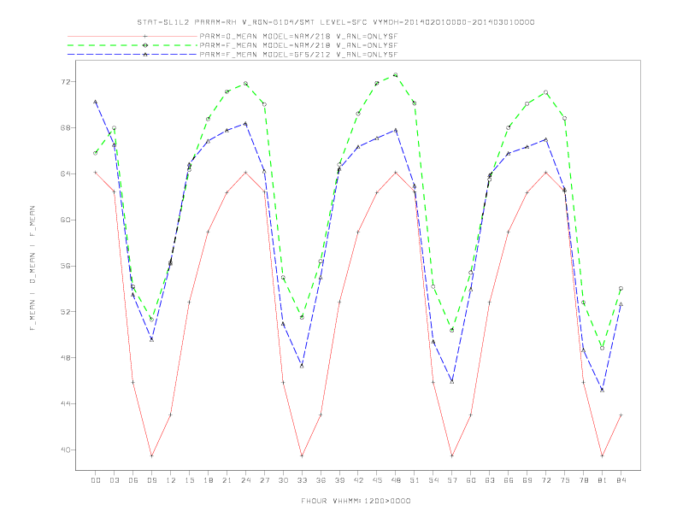Select the PARM=O_MEAN MODEL=NAM/218 legend label
The width and height of the screenshot is (677, 523).
coord(298,36)
